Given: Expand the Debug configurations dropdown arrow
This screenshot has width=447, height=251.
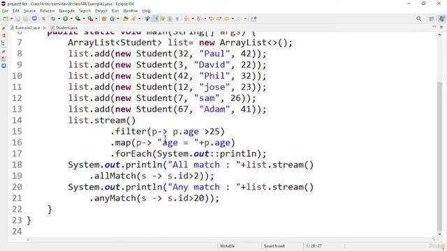Looking at the screenshot, I should pos(59,19).
